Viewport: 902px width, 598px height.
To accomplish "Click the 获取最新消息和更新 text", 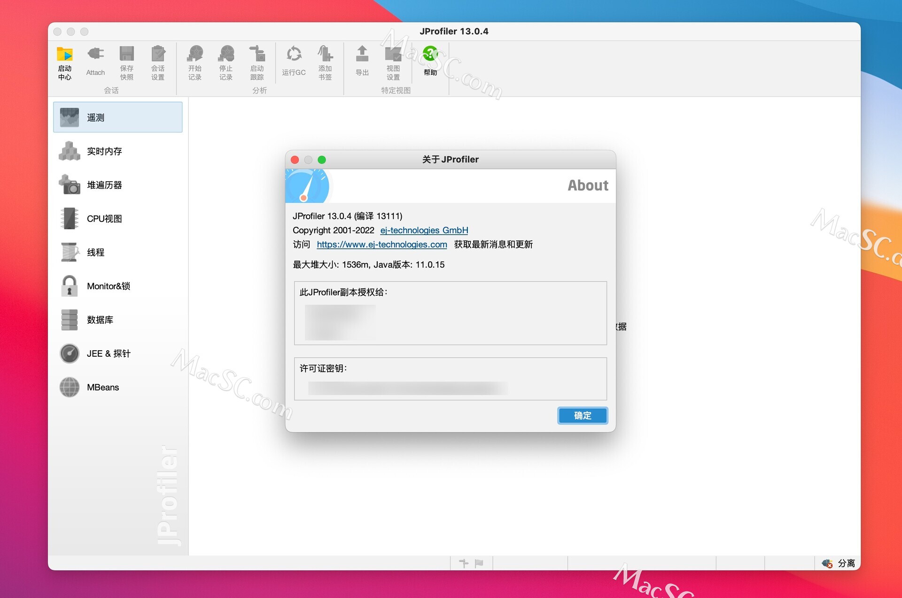I will click(493, 245).
